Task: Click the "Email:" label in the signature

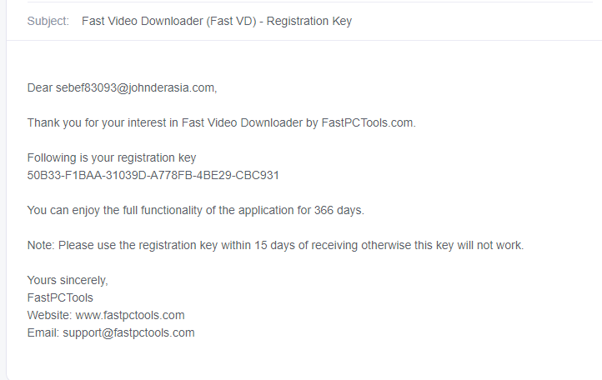Action: coord(43,332)
